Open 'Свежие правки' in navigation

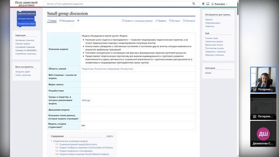tap(23, 44)
